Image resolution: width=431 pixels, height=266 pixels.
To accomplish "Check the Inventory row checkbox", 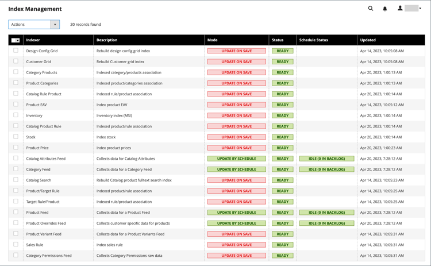I will pyautogui.click(x=16, y=115).
